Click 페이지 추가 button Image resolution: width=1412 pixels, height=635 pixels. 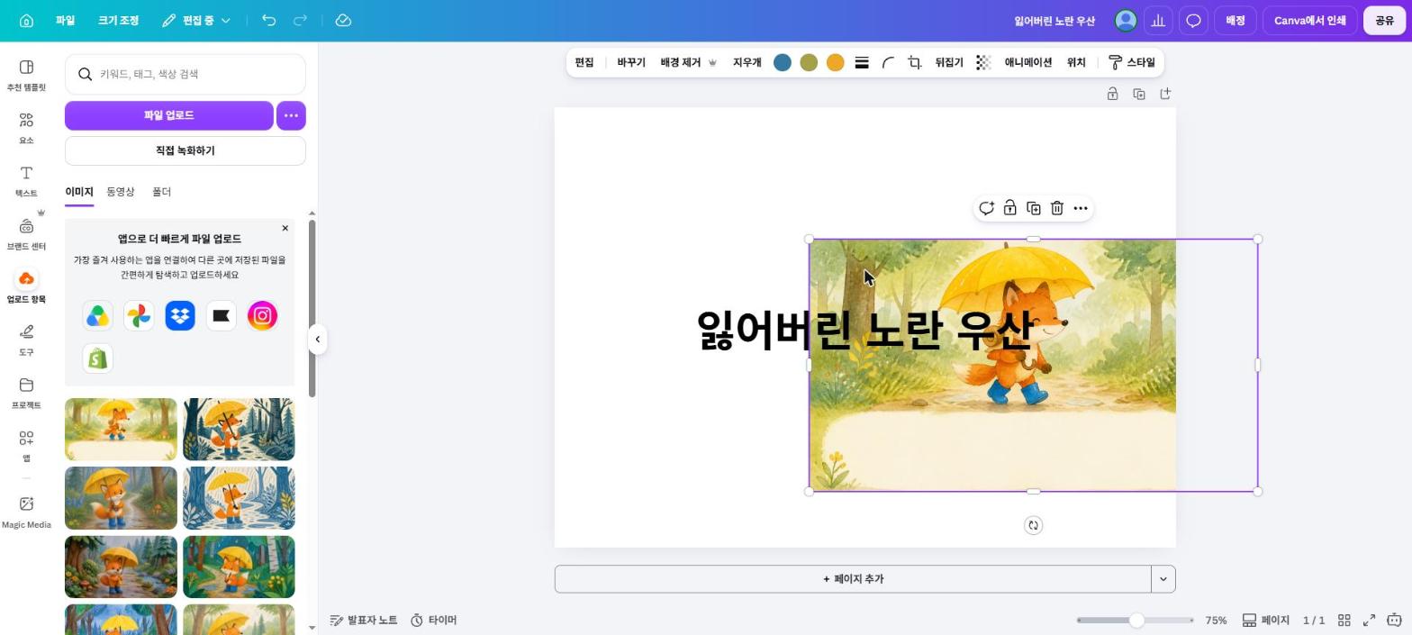pos(853,579)
